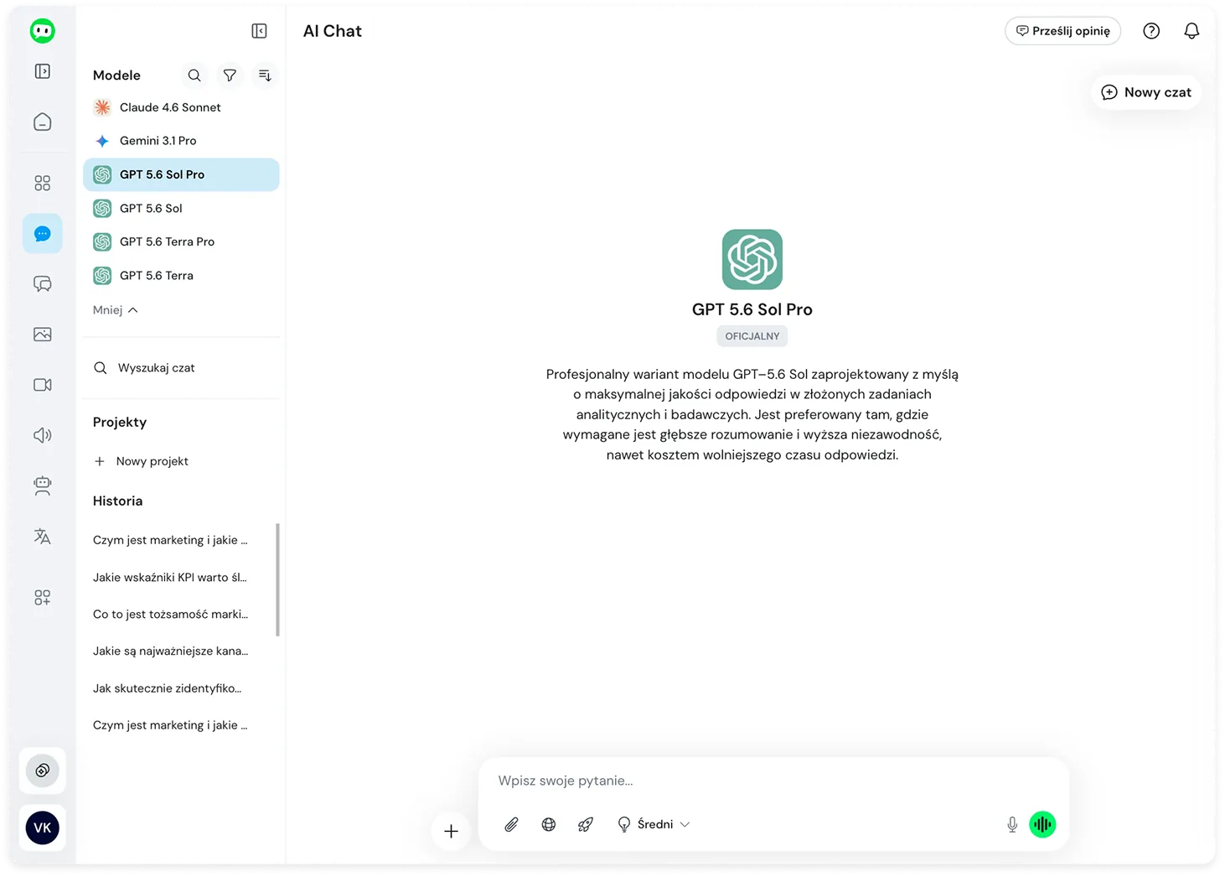Collapse the model list with Mniej
Viewport: 1225px width, 877px height.
coord(115,310)
